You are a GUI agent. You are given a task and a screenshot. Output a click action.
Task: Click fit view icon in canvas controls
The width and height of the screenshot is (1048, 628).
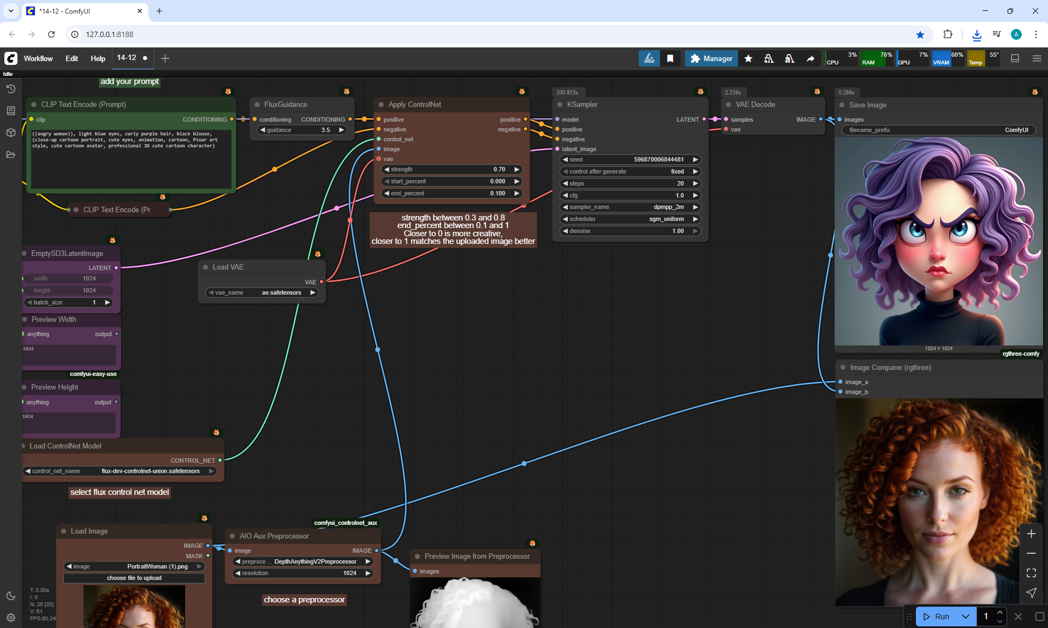click(x=1031, y=573)
